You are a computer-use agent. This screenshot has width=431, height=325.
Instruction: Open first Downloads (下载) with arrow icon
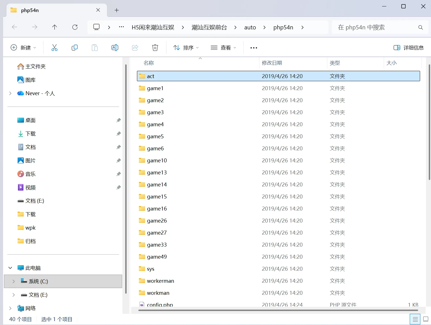tap(27, 134)
